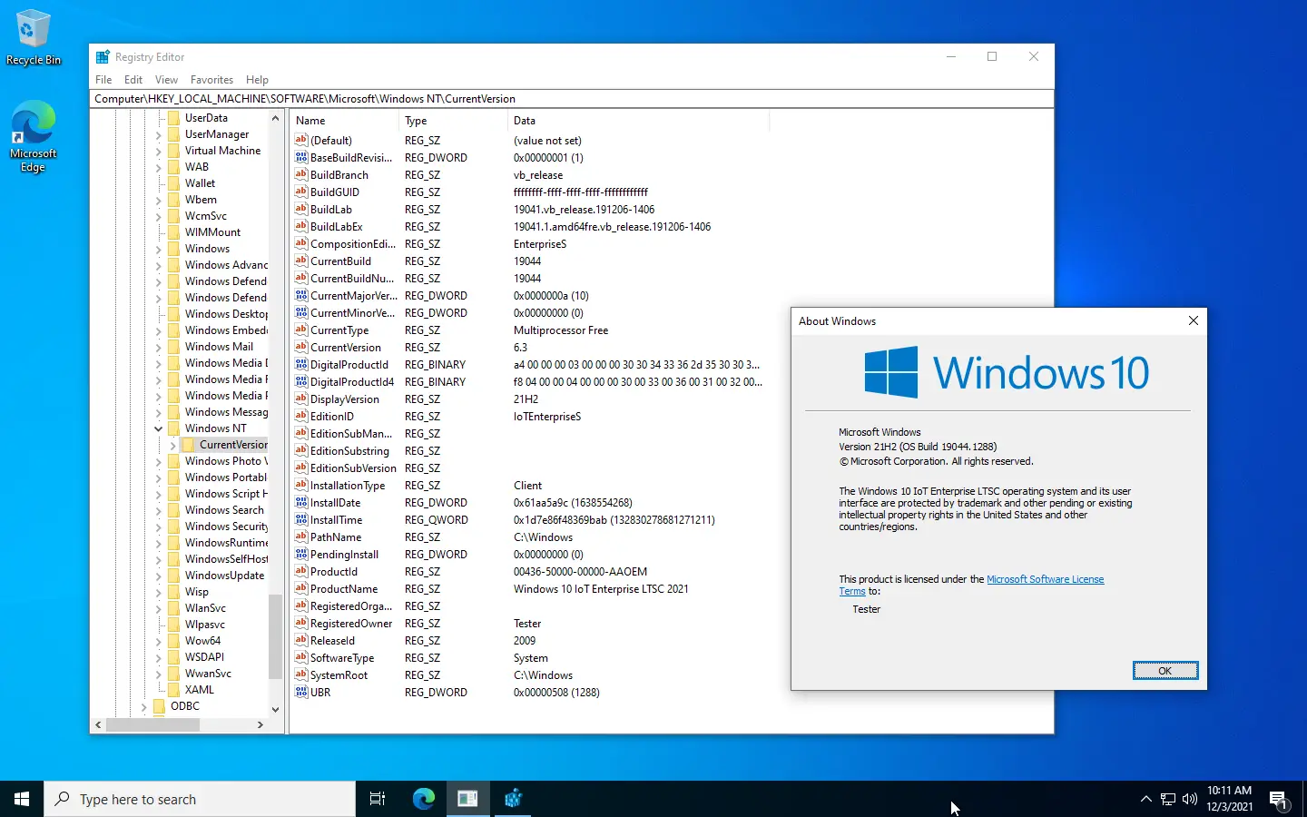Open the Favorites menu
Viewport: 1307px width, 817px height.
point(211,80)
